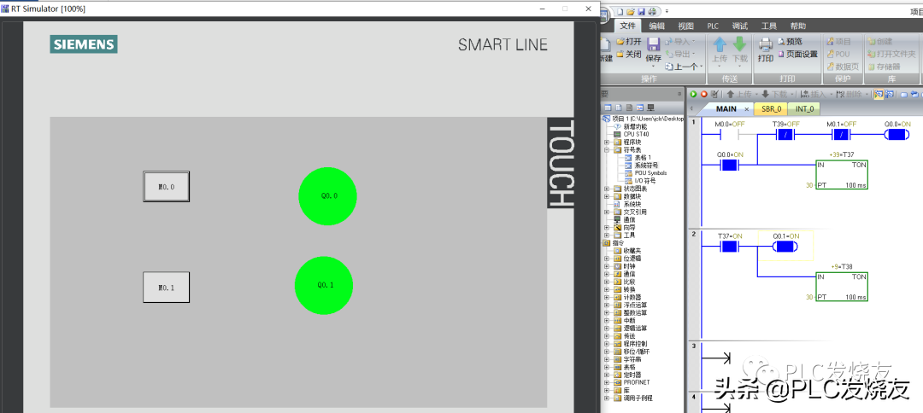Switch to the INT_0 editor tab
Viewport: 923px width, 413px height.
803,109
